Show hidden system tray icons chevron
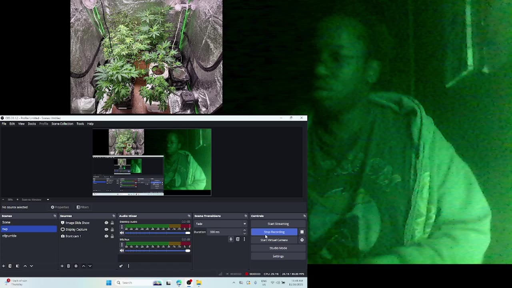Screen dimensions: 512x288 [x=234, y=283]
